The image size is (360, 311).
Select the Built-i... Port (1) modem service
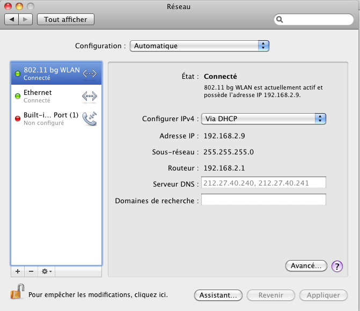56,119
